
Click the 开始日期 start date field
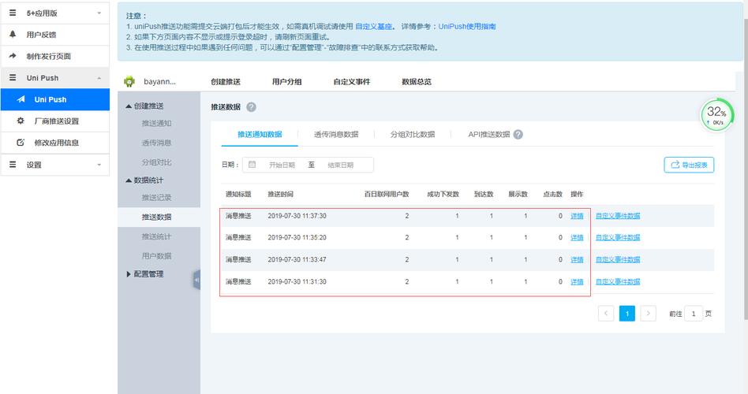[x=282, y=165]
